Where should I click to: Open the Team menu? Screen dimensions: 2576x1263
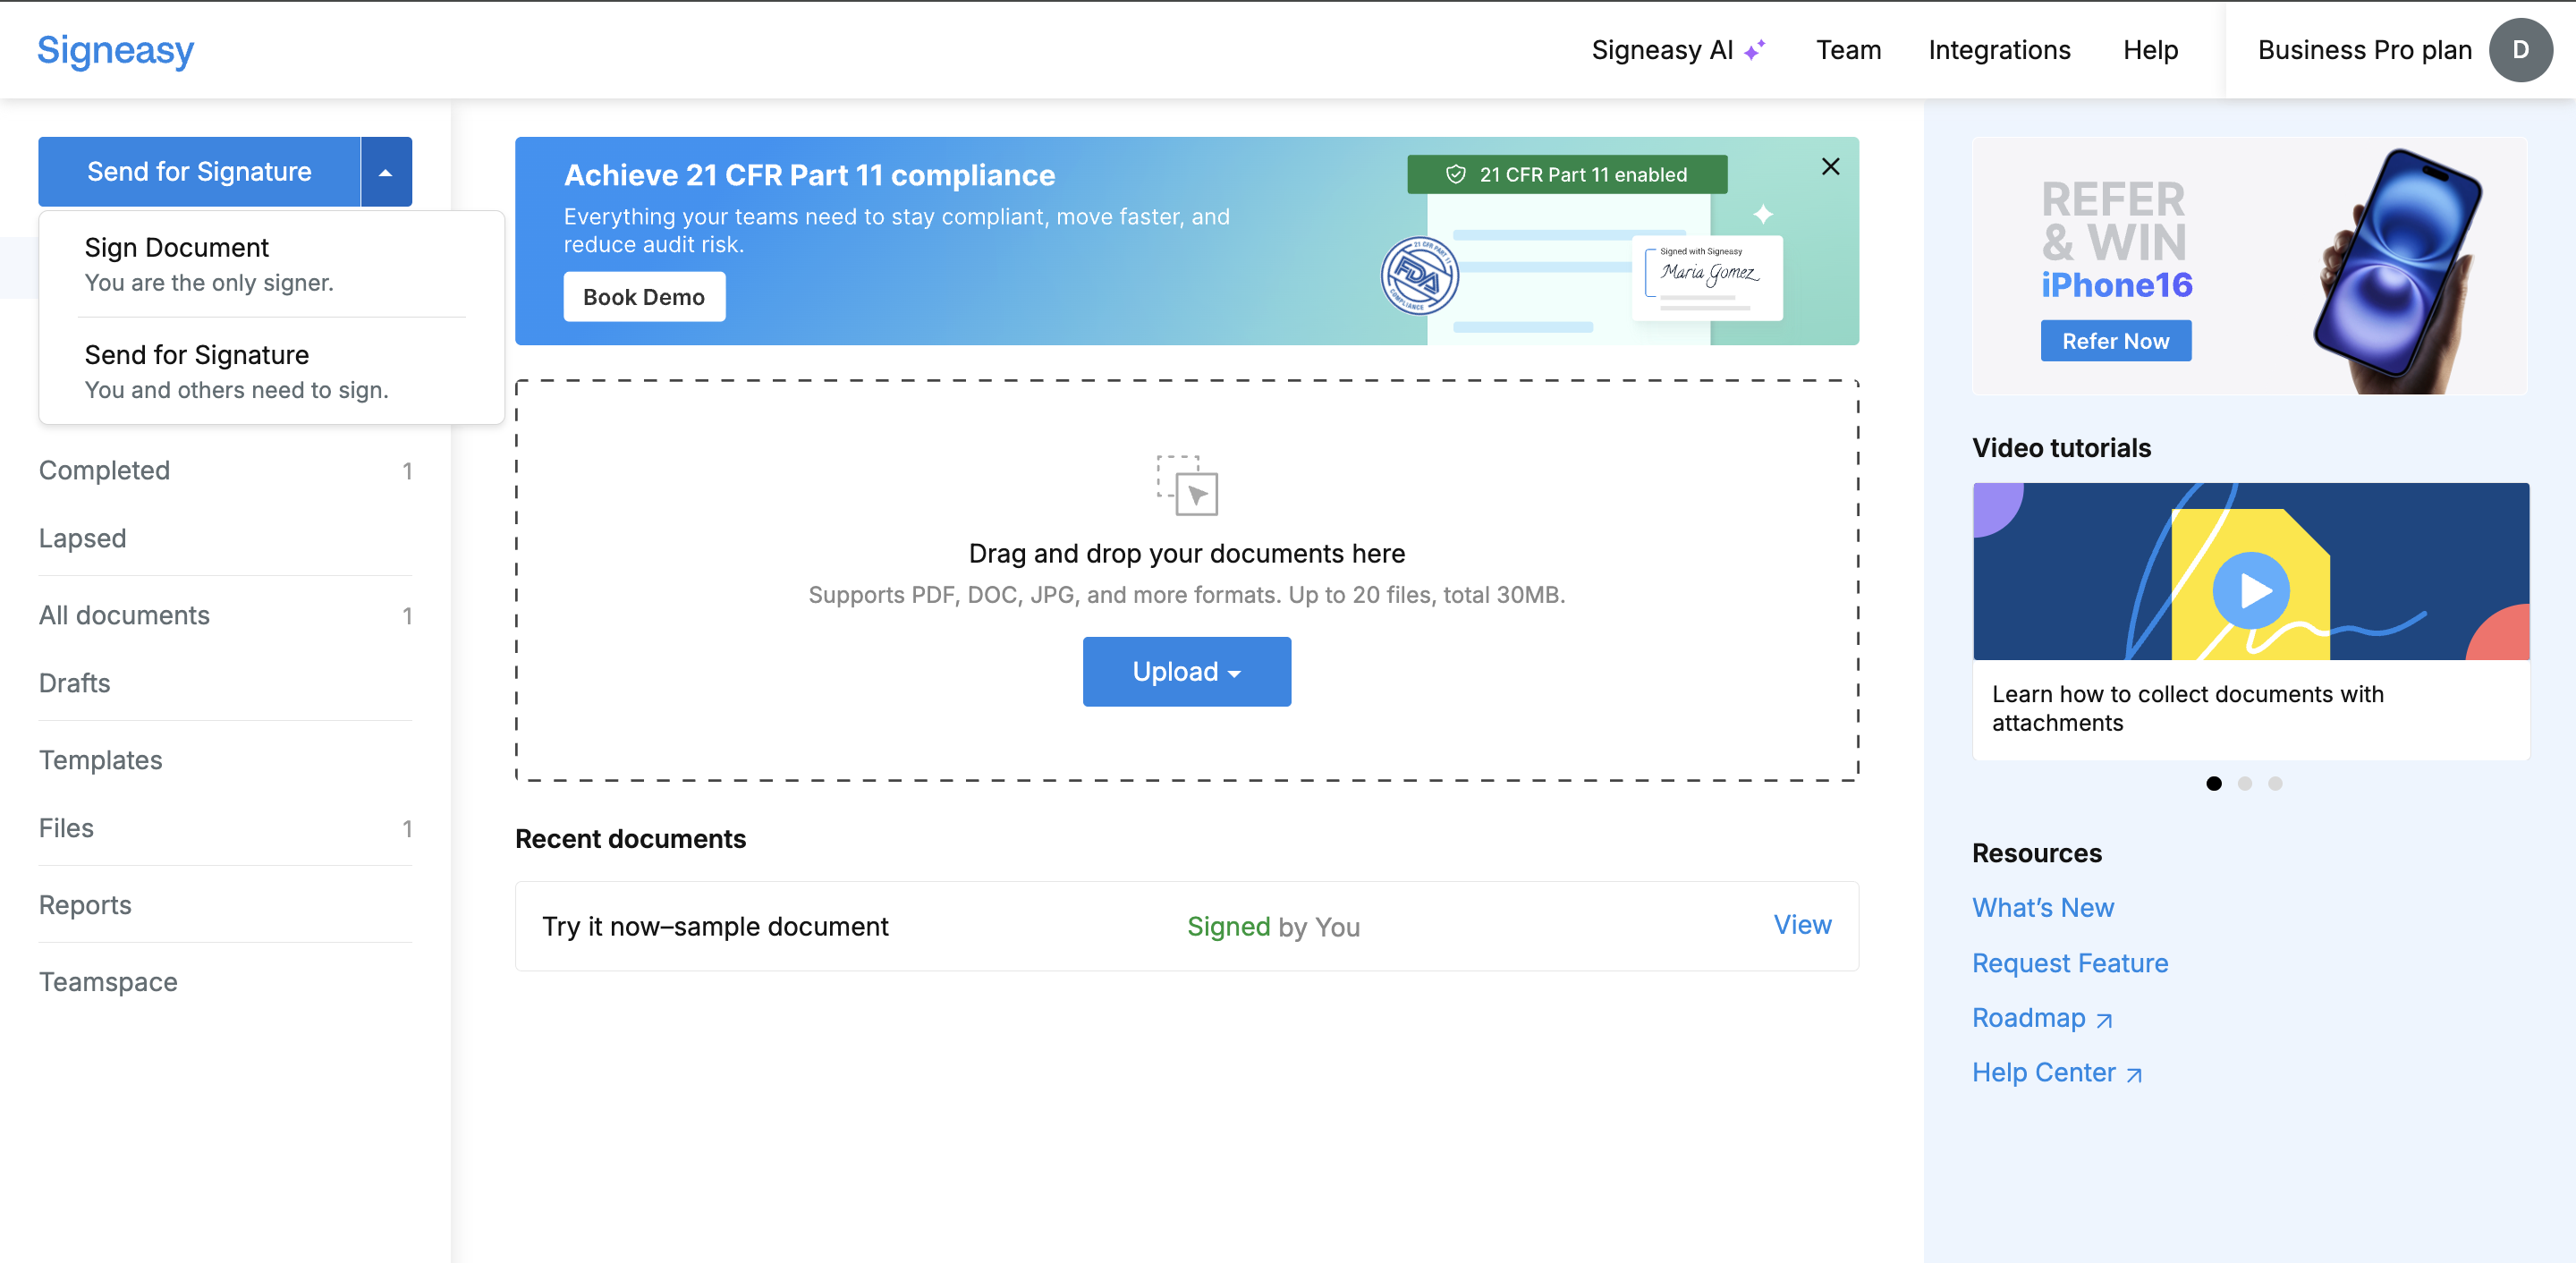tap(1849, 50)
